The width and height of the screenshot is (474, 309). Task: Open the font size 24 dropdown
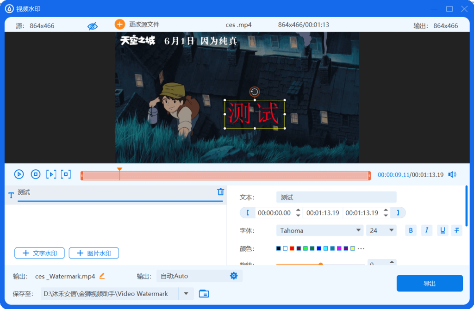[x=381, y=230]
